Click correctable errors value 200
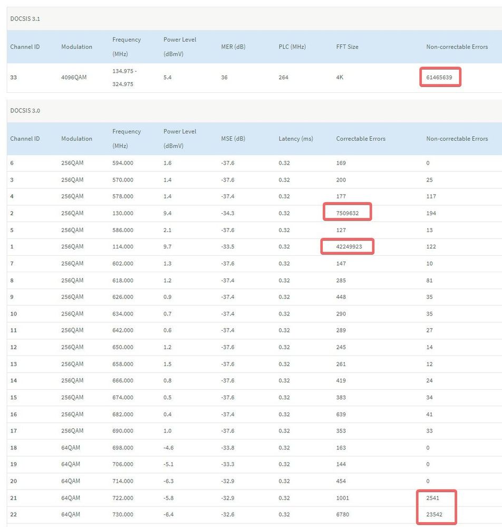This screenshot has width=502, height=527. point(341,180)
